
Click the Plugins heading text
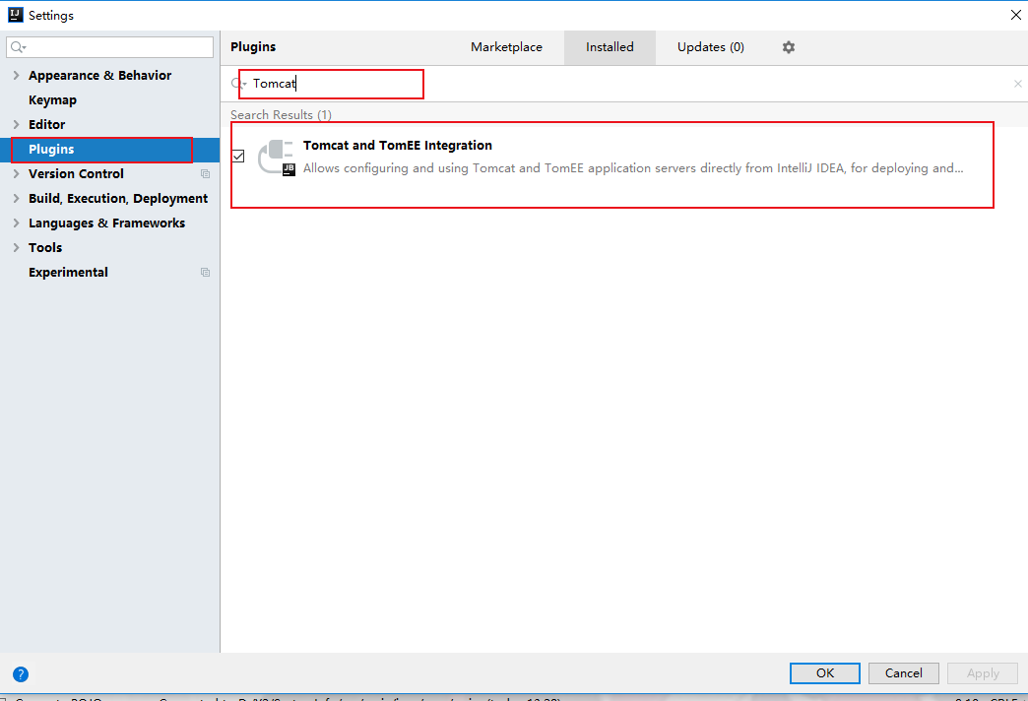click(253, 47)
